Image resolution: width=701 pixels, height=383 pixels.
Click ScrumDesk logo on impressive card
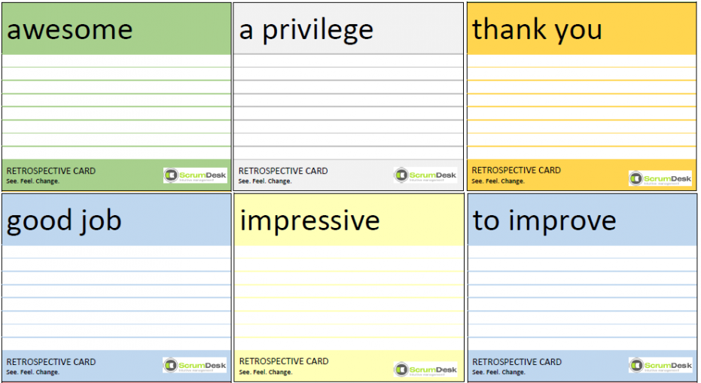pos(425,369)
